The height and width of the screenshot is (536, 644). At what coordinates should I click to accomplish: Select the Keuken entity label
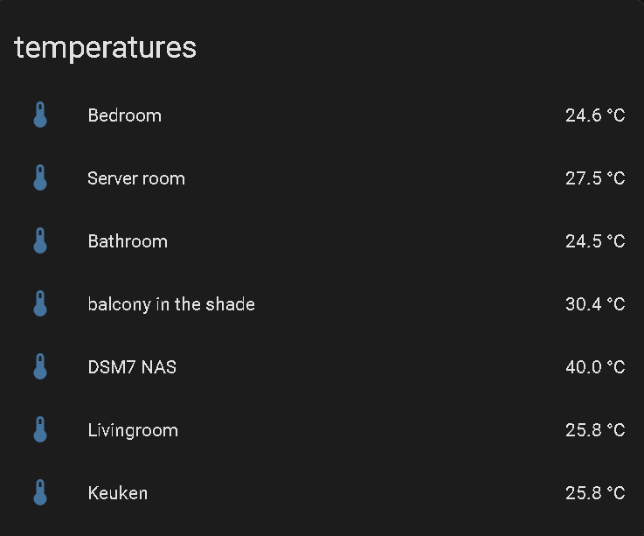[118, 493]
